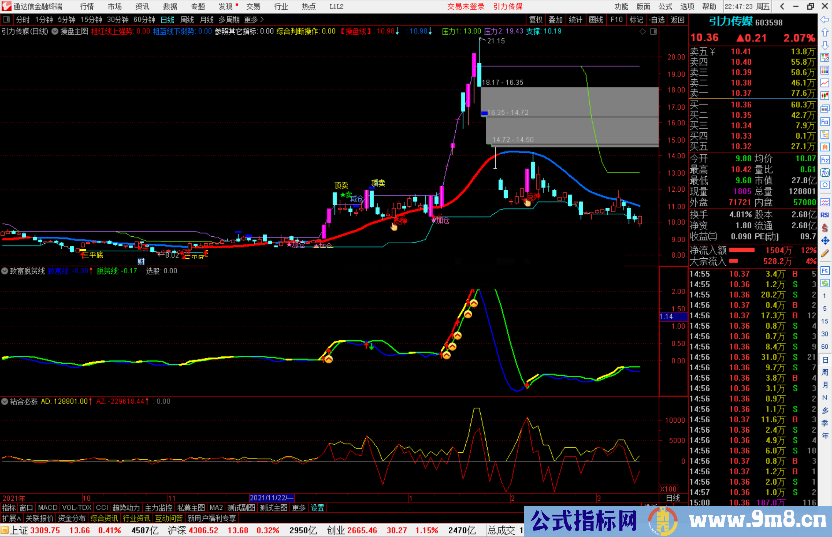Open the 更多 indicators dropdown in the bottom bar
This screenshot has height=537, width=832.
pyautogui.click(x=299, y=508)
